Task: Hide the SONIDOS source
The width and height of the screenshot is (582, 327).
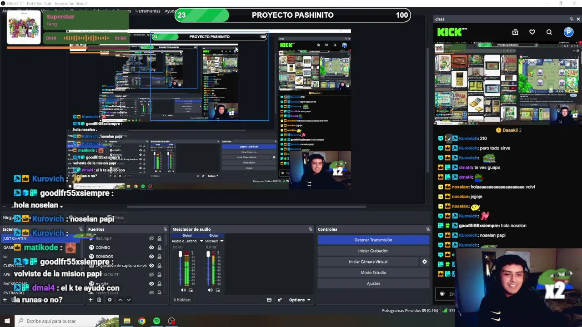Action: (151, 257)
